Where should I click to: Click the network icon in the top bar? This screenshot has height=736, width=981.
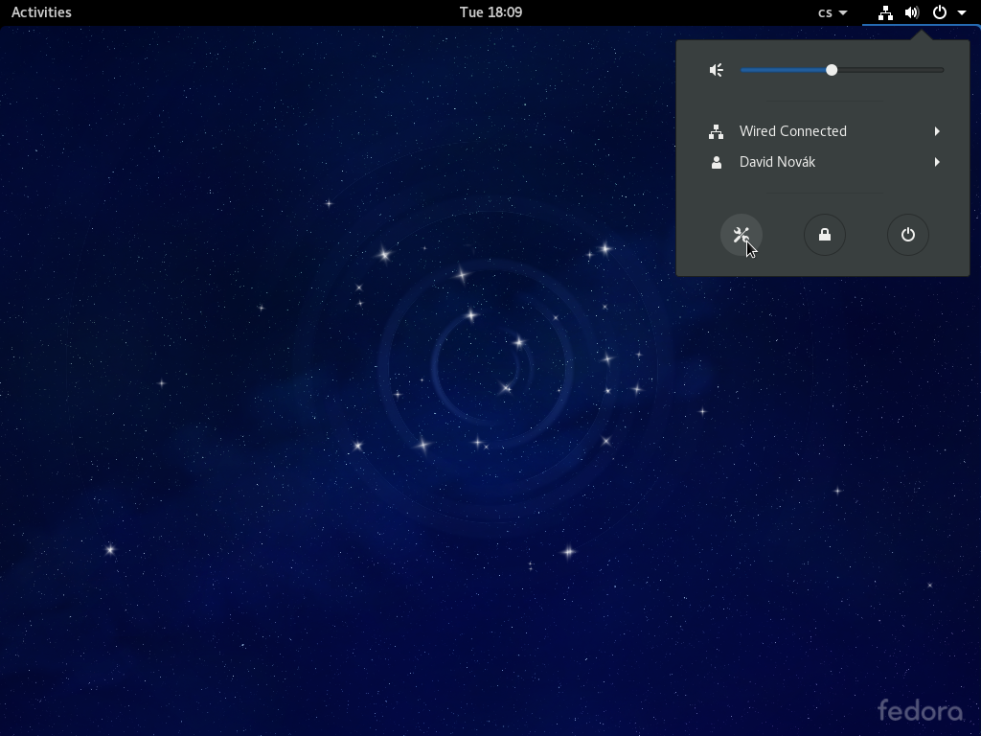point(885,12)
